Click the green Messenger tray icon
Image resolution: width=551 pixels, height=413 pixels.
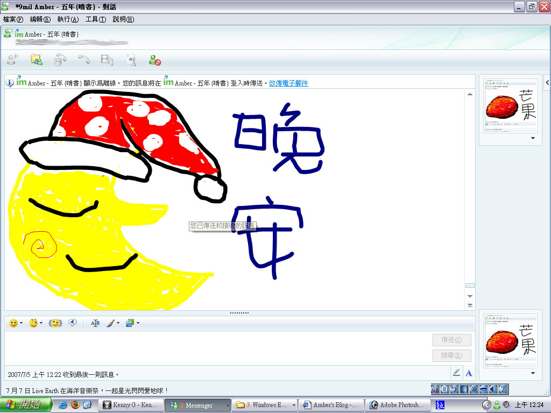497,405
